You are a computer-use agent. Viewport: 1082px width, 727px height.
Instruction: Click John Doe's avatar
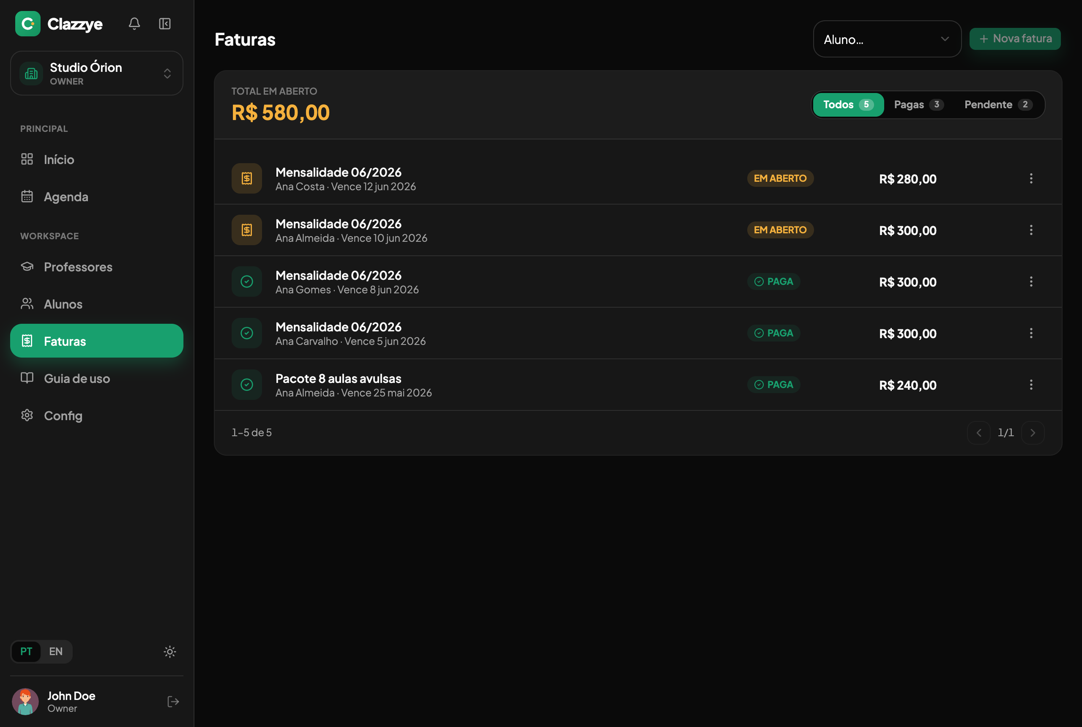pos(25,702)
